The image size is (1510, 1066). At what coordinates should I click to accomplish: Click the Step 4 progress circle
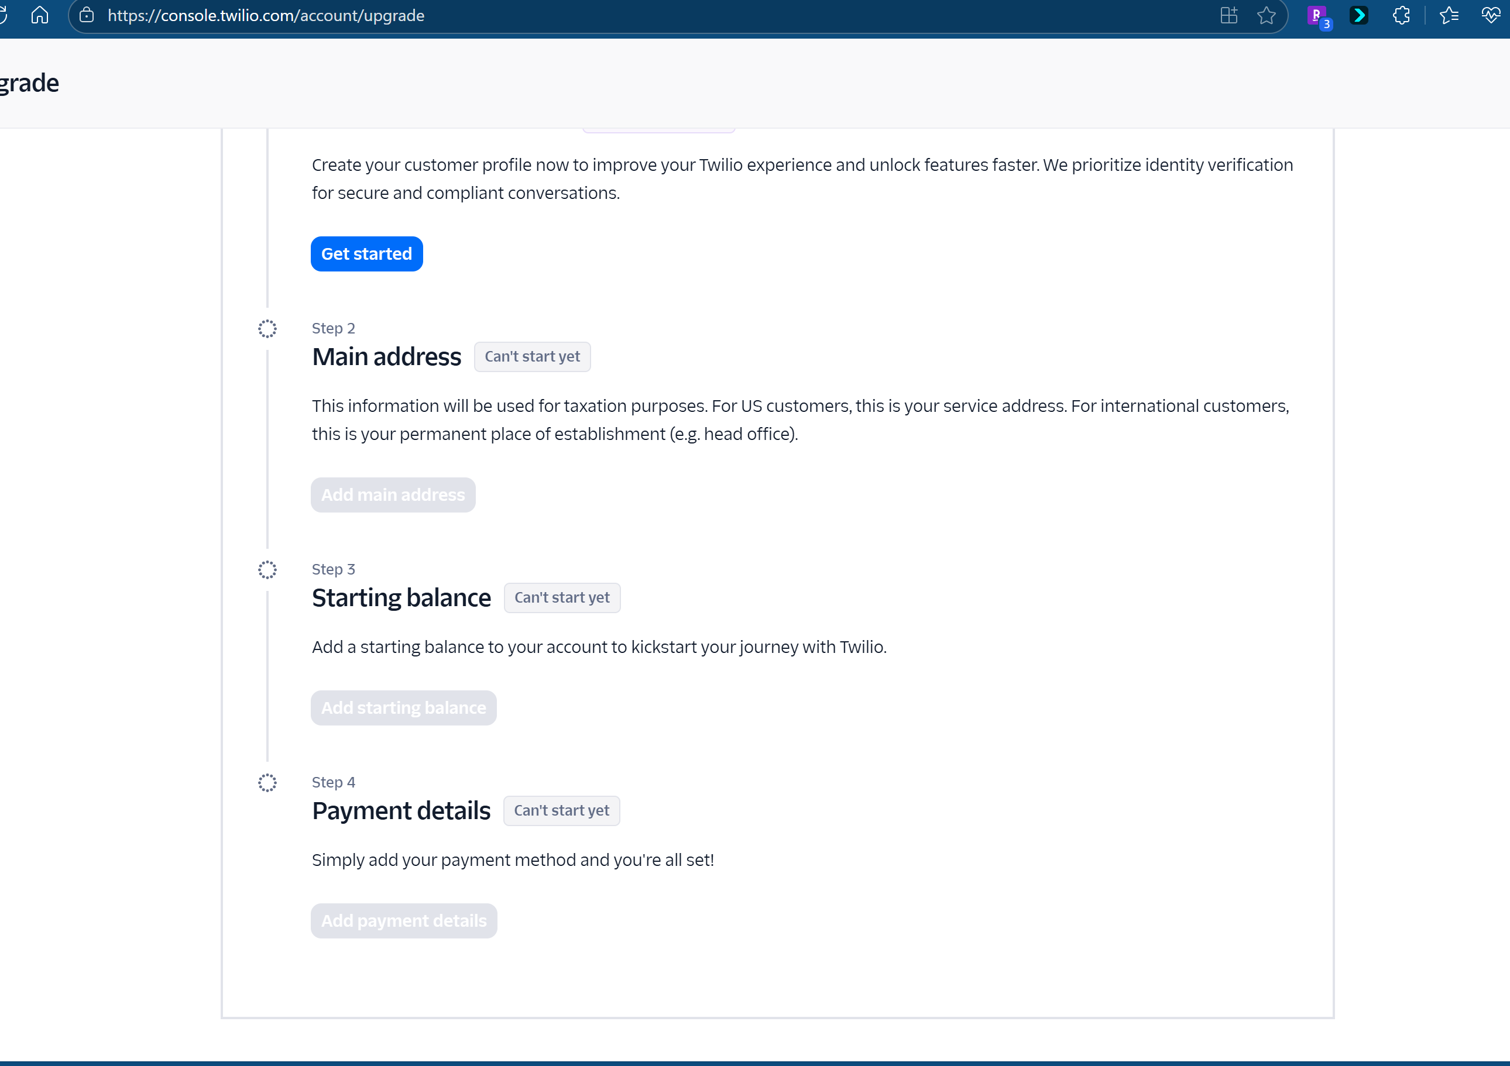(267, 783)
